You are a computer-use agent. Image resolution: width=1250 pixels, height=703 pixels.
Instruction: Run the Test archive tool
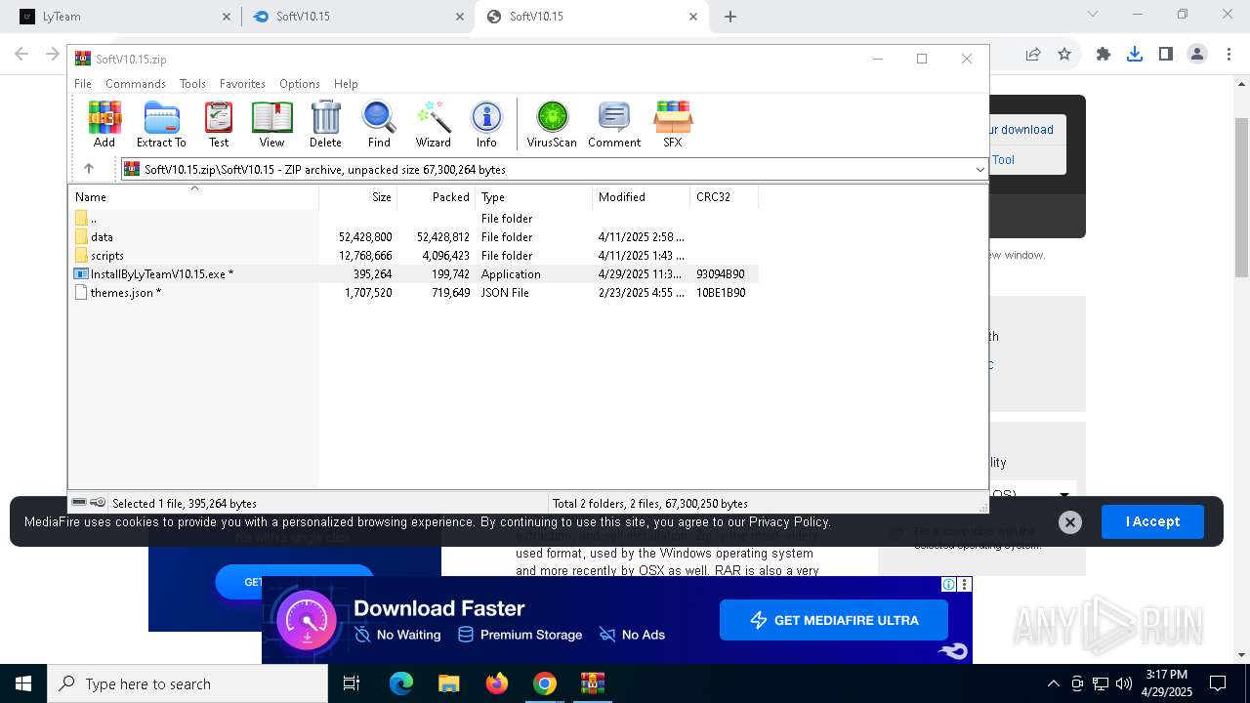pyautogui.click(x=219, y=124)
